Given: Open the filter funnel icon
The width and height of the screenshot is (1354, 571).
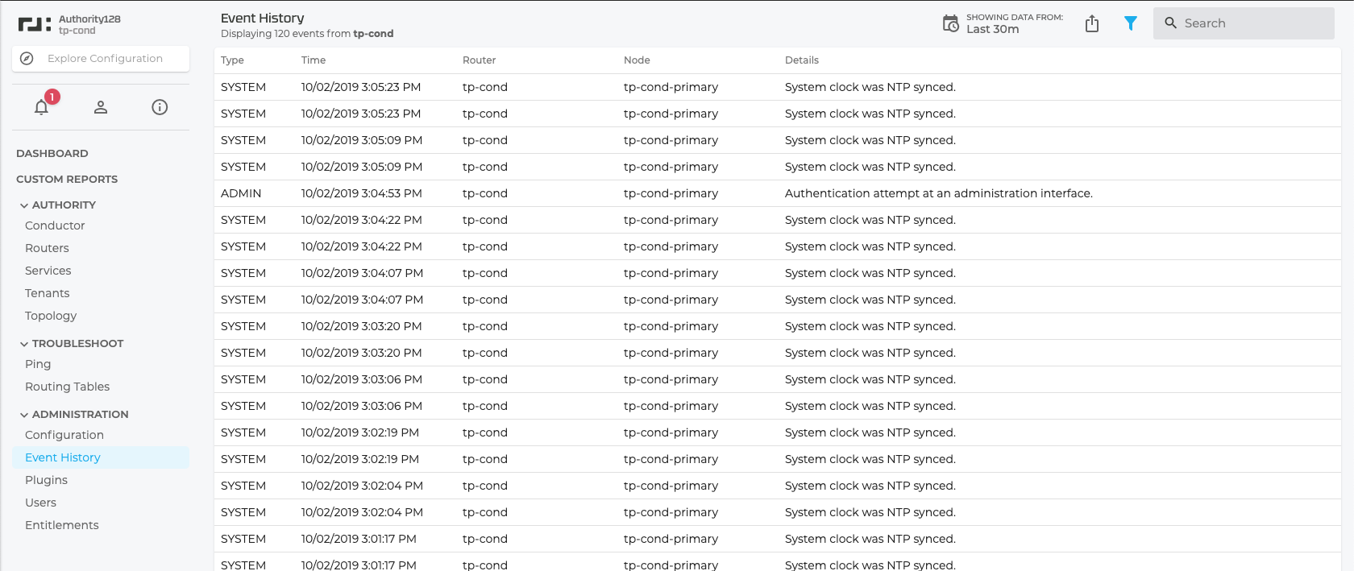Looking at the screenshot, I should (x=1131, y=24).
